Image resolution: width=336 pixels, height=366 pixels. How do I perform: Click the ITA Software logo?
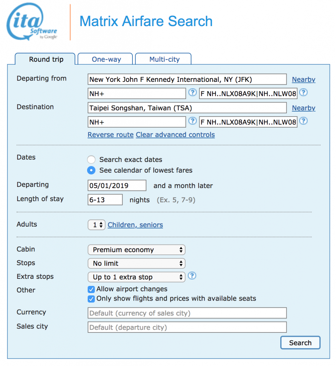(x=32, y=22)
